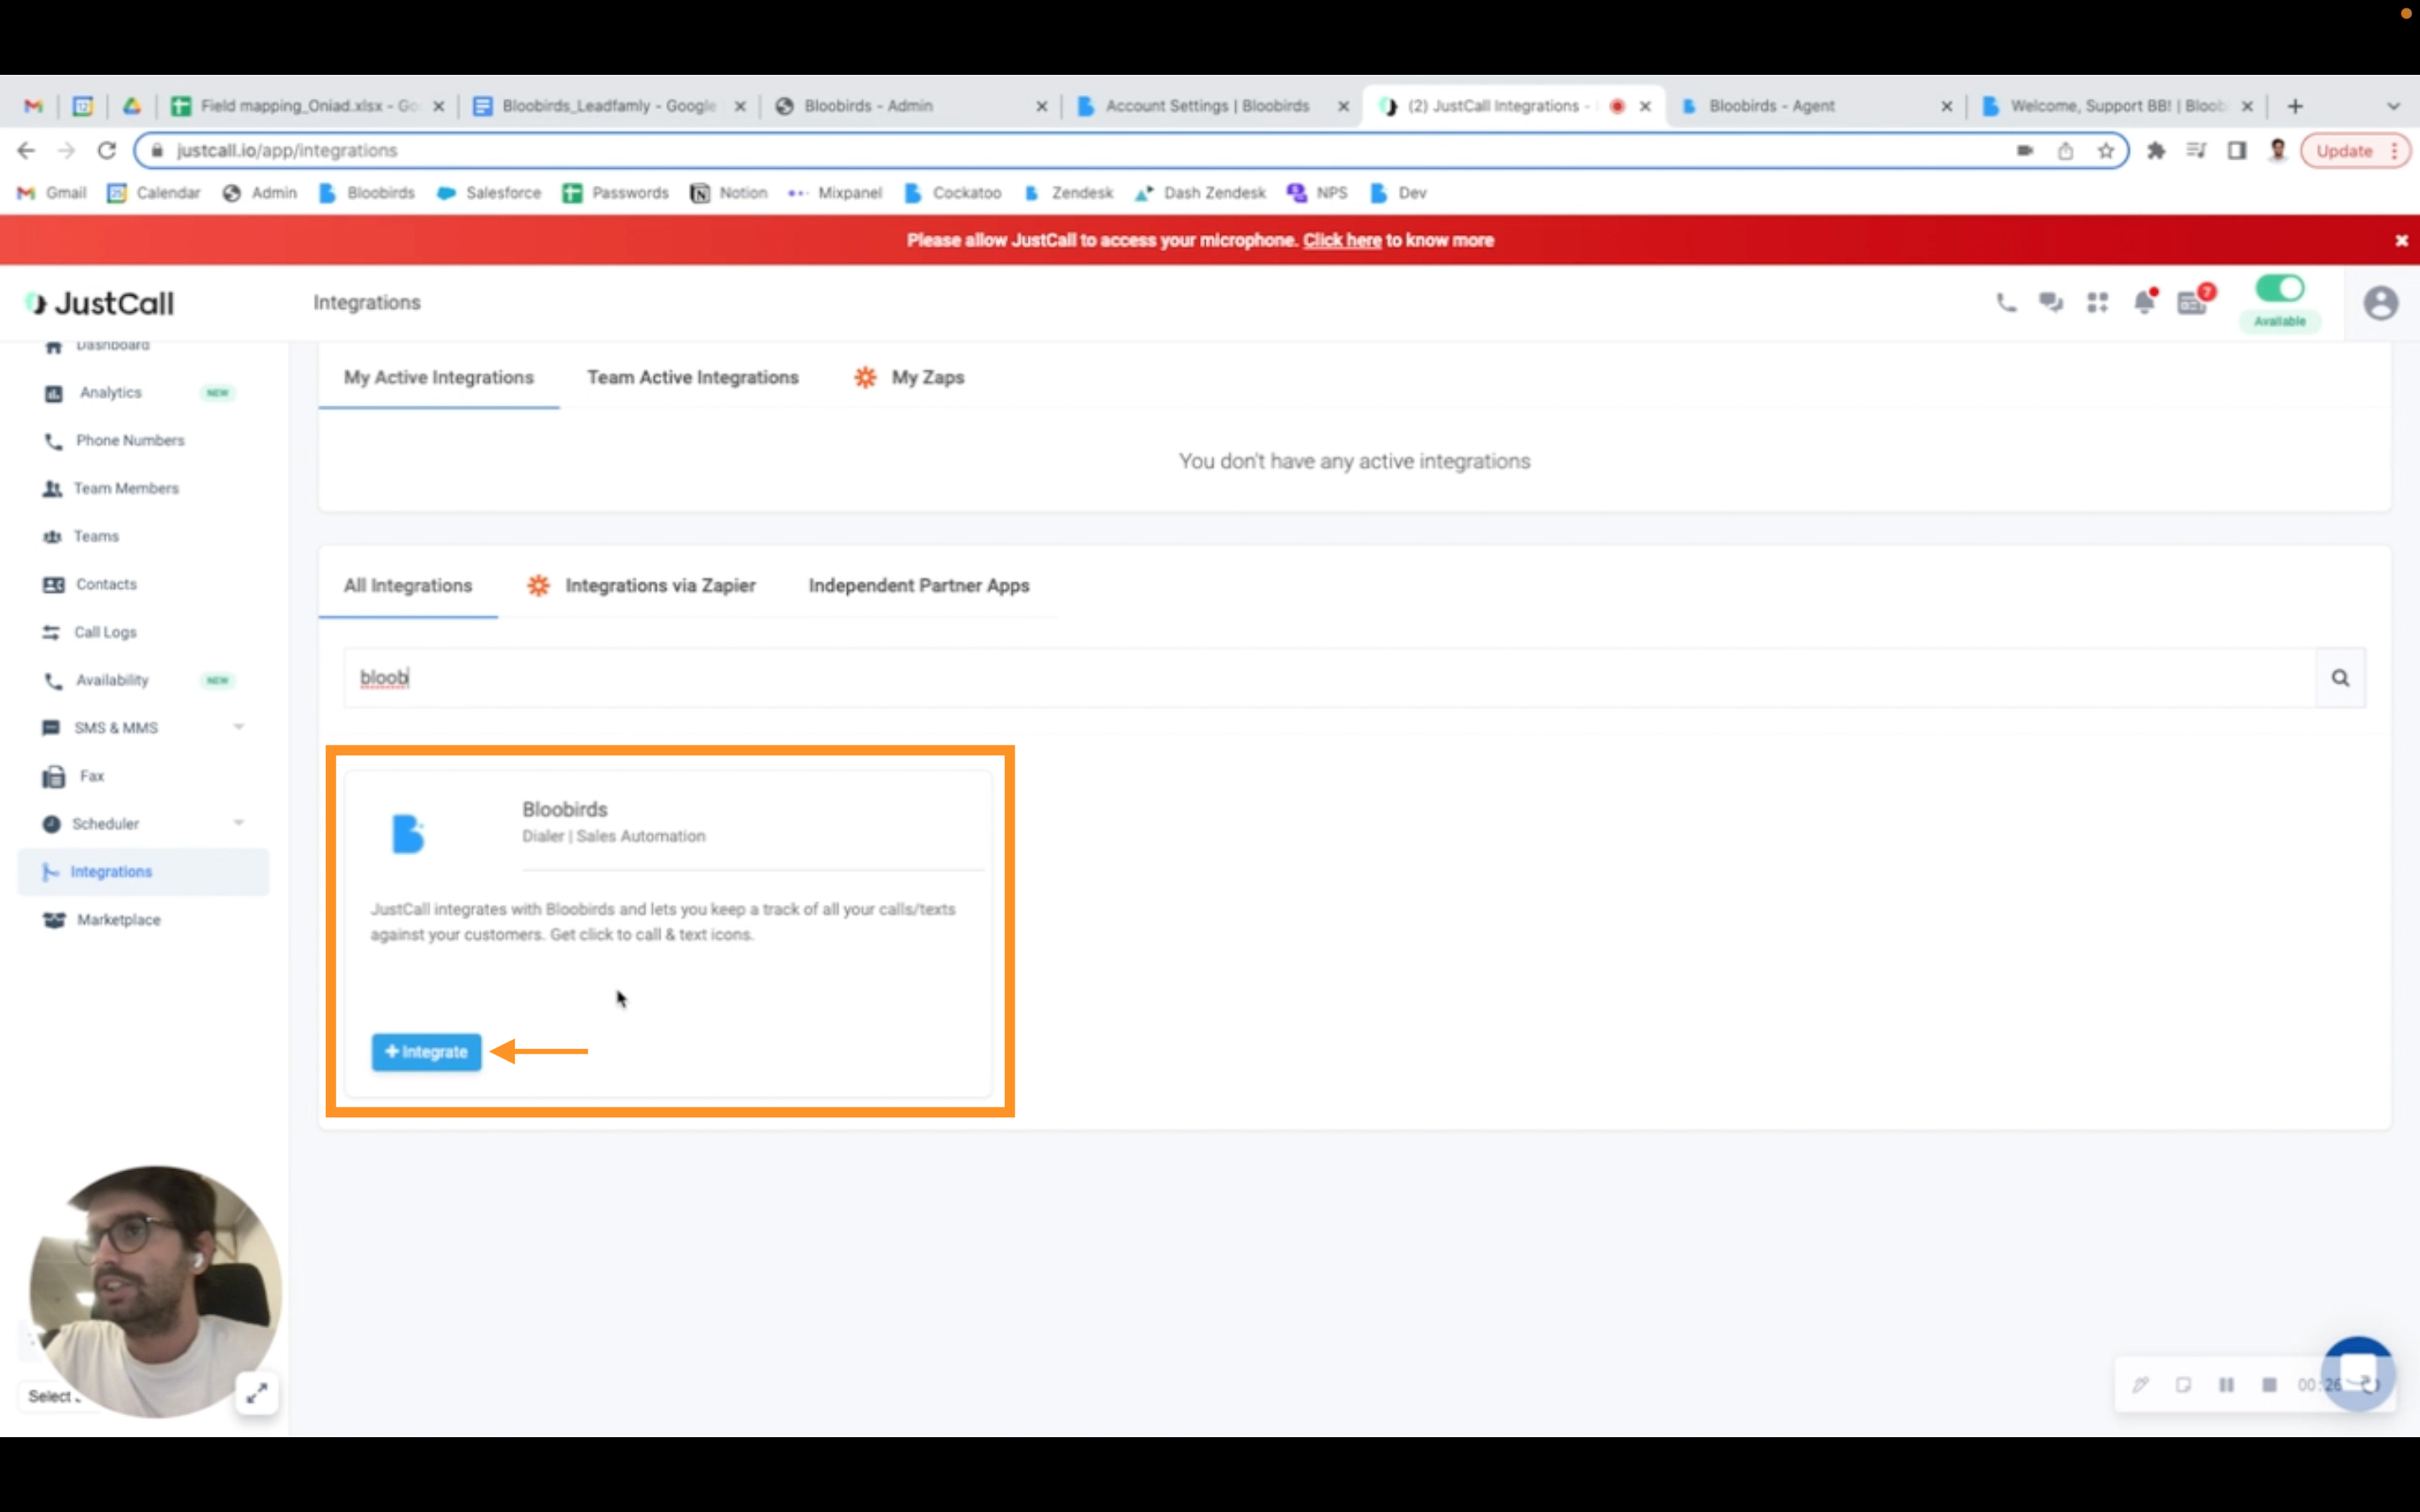Open the notifications bell icon
This screenshot has height=1512, width=2420.
click(2144, 302)
